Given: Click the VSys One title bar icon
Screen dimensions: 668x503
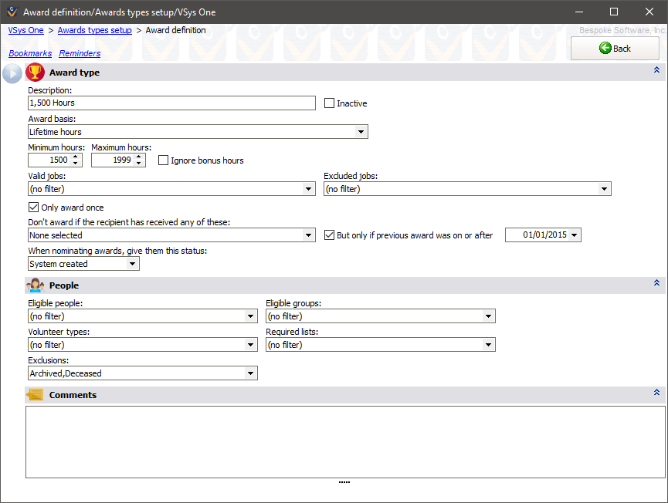Looking at the screenshot, I should tap(12, 12).
